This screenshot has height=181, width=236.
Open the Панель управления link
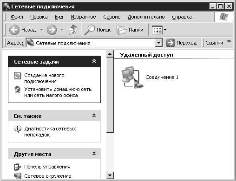pos(47,167)
